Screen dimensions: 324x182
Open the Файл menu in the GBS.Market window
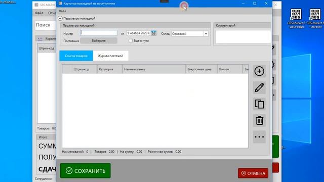(39, 13)
